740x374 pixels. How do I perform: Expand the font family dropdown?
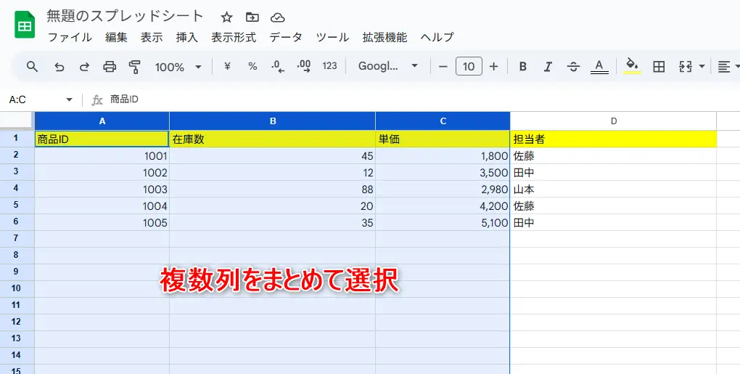(x=388, y=66)
